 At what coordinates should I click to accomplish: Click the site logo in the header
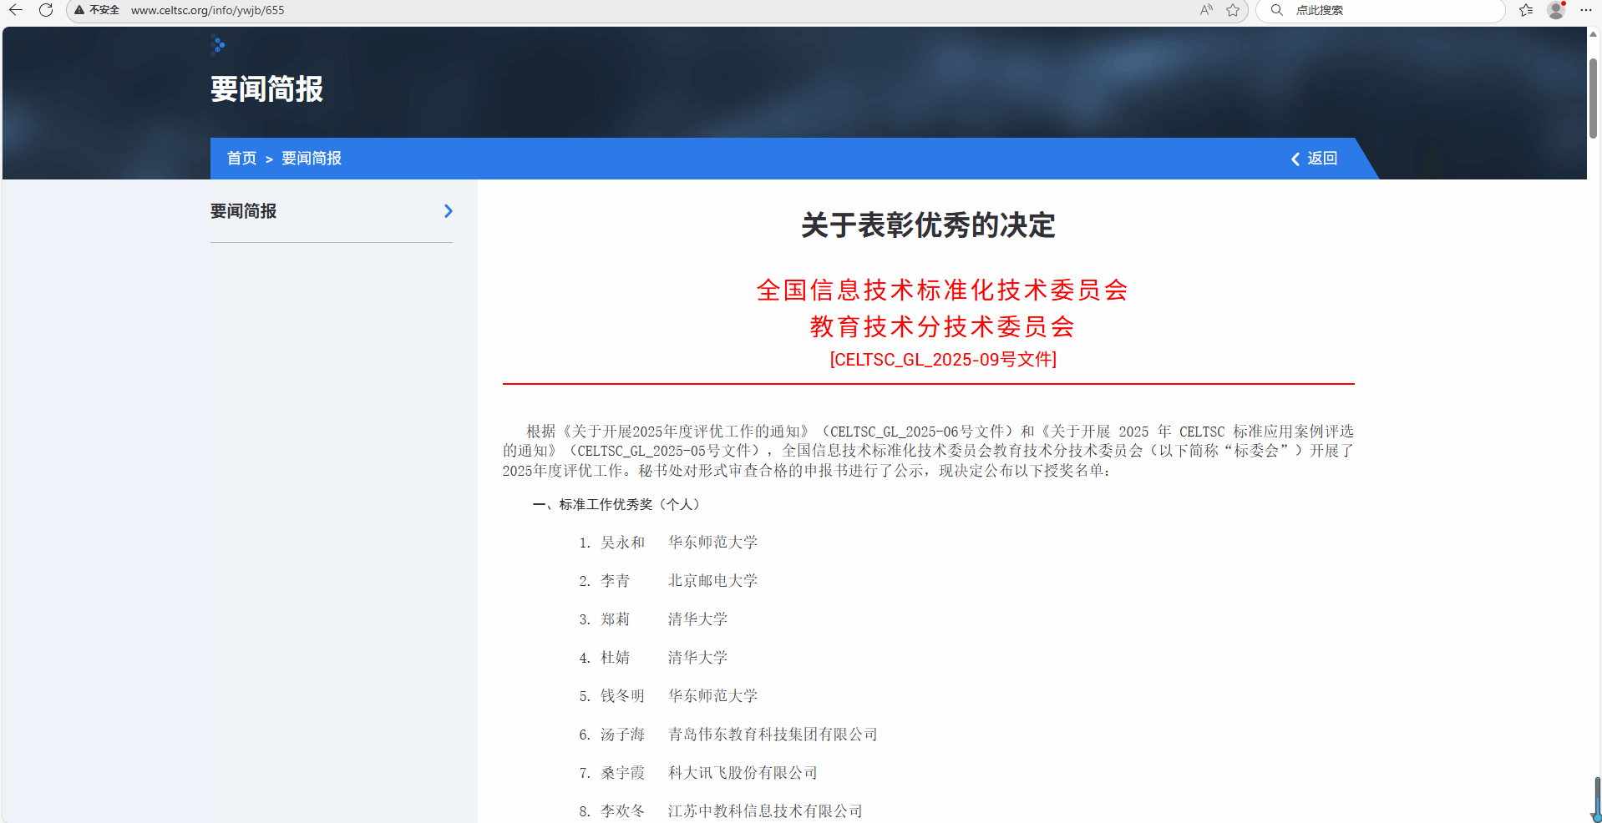click(219, 45)
